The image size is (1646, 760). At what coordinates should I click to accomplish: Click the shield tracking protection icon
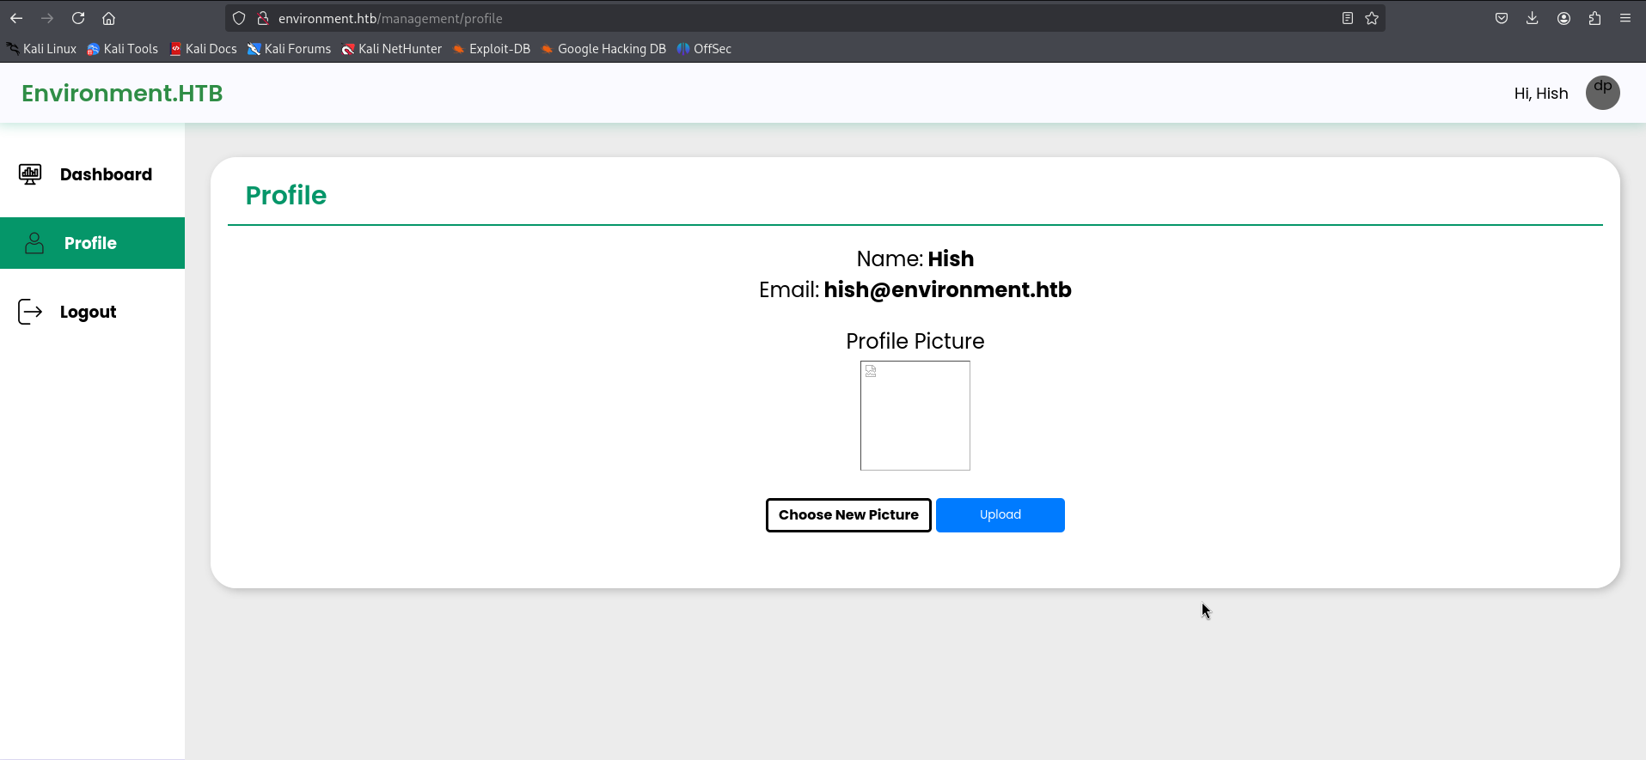[239, 18]
